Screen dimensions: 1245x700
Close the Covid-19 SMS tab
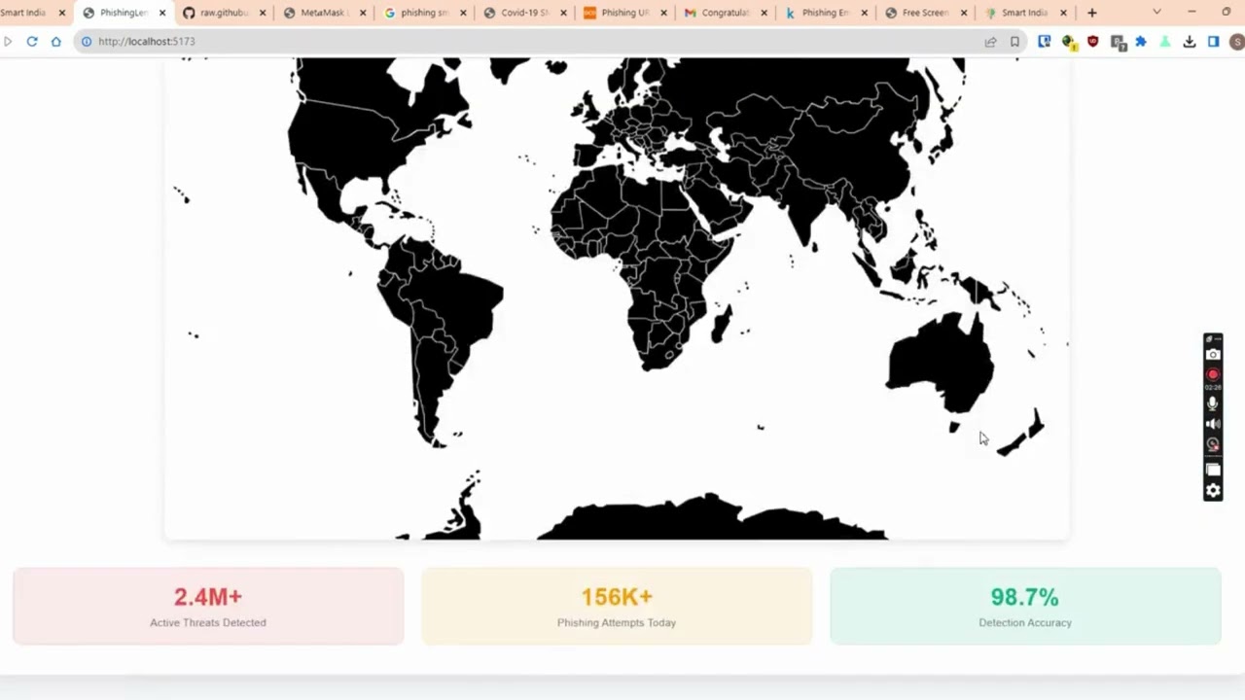(563, 13)
